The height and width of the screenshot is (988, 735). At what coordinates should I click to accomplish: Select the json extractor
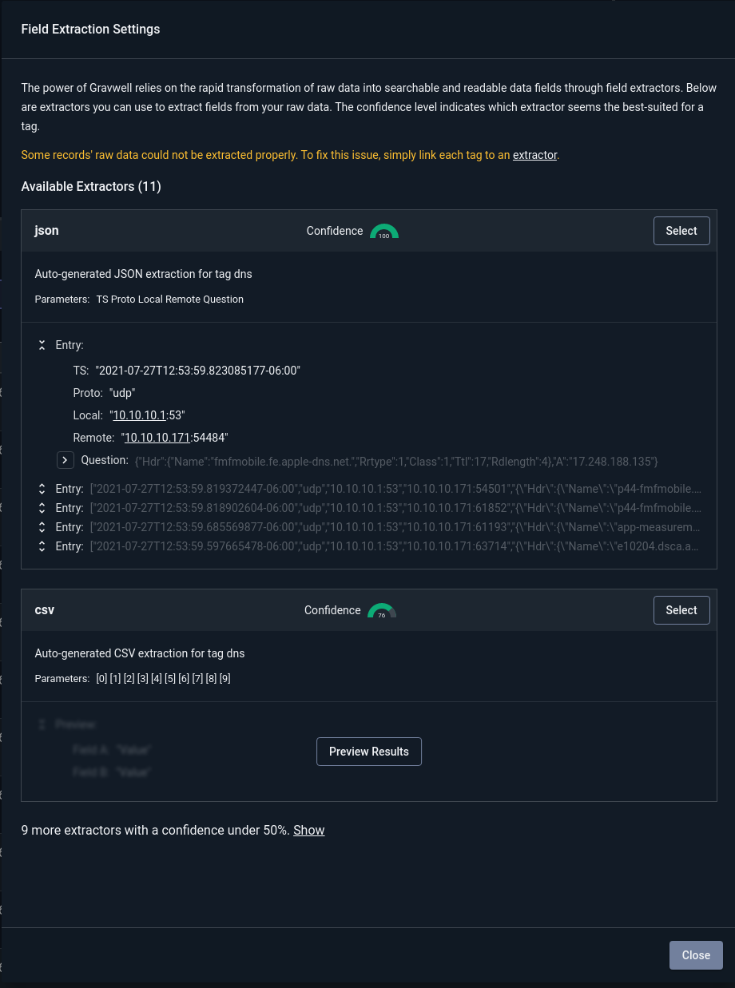(x=681, y=231)
